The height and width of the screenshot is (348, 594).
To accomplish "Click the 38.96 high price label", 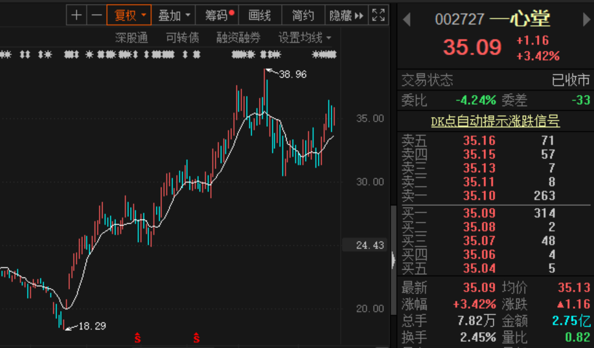I will [x=293, y=74].
